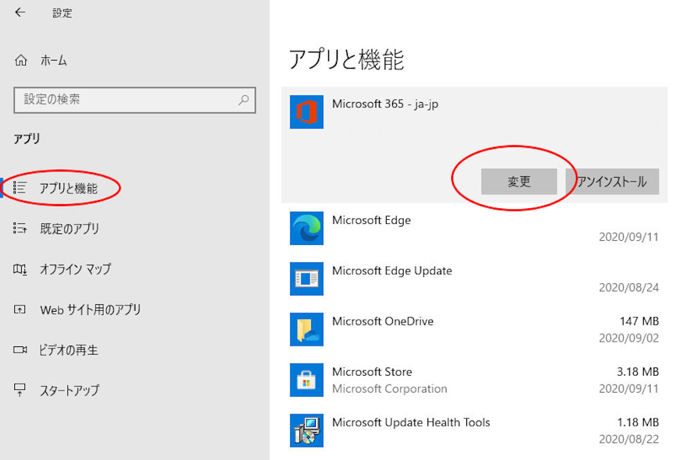Open スタートアップ settings page
The image size is (697, 460).
pyautogui.click(x=69, y=391)
